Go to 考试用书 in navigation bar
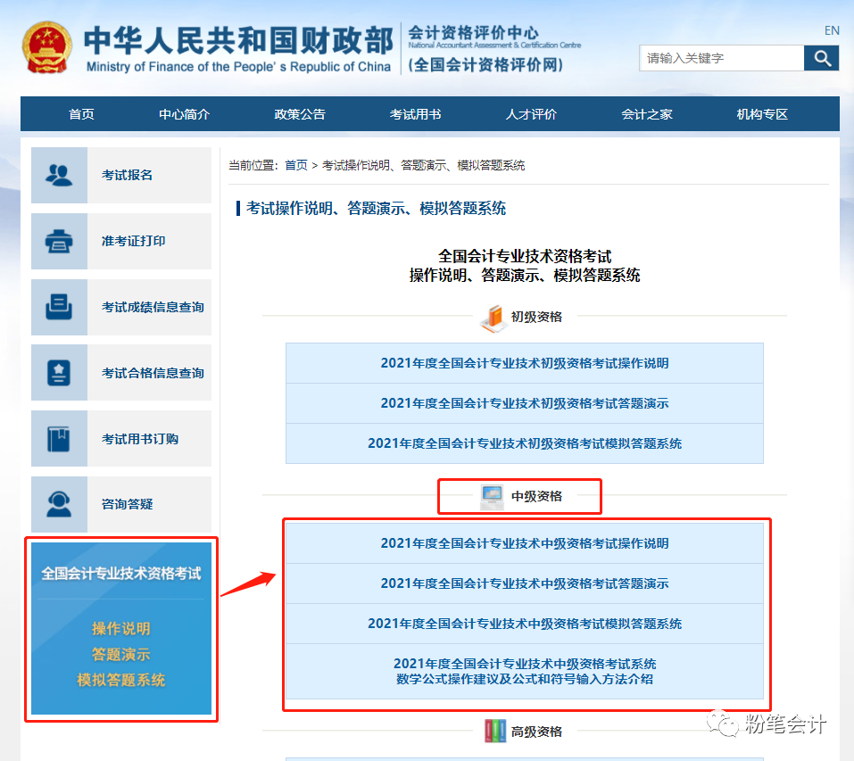The height and width of the screenshot is (761, 854). coord(415,114)
